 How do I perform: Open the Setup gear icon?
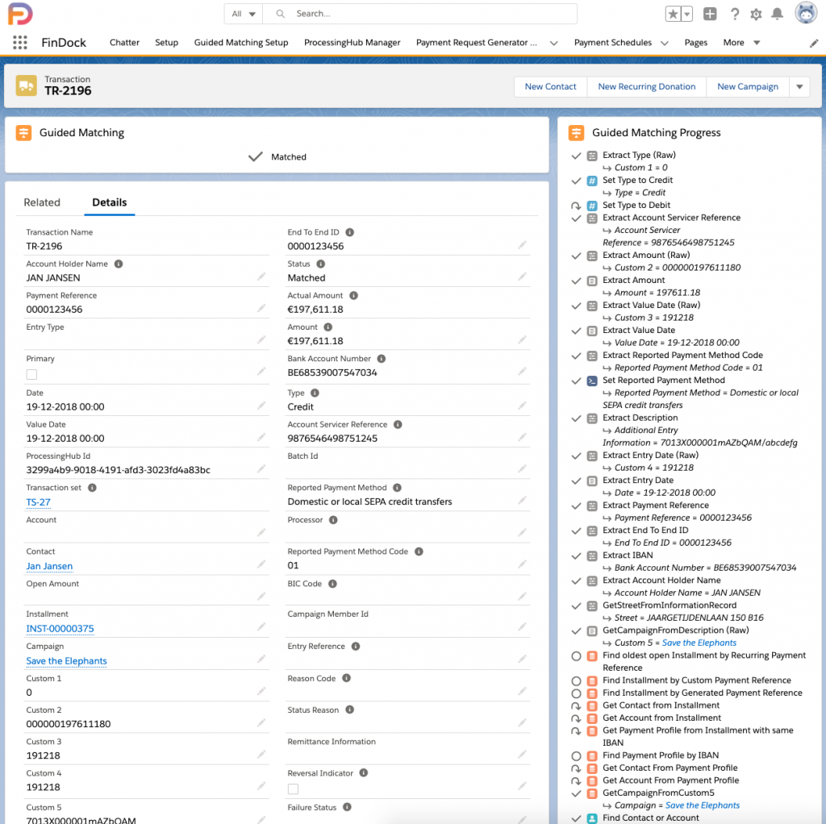click(x=756, y=15)
